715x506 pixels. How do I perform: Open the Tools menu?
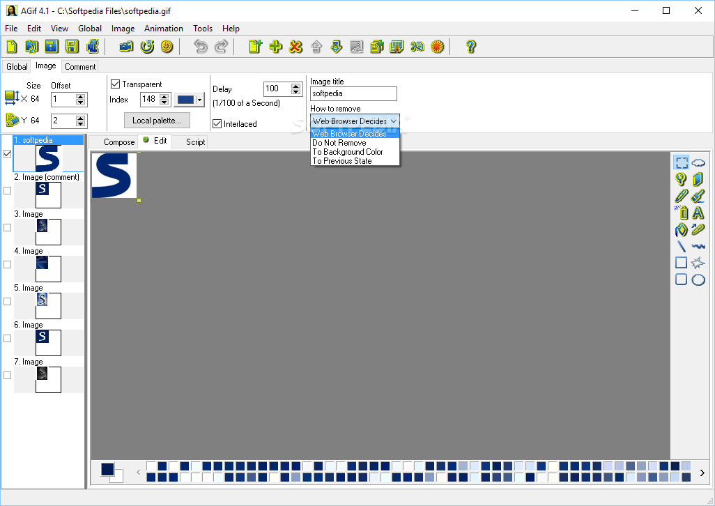pyautogui.click(x=203, y=29)
